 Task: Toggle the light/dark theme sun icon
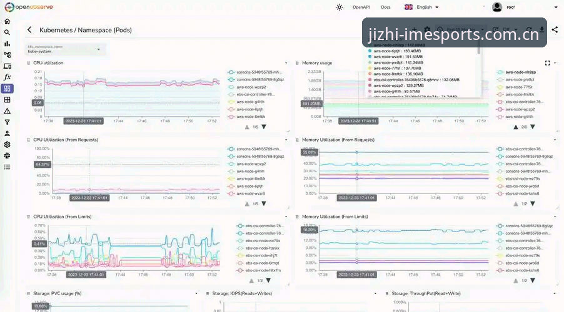click(x=339, y=7)
